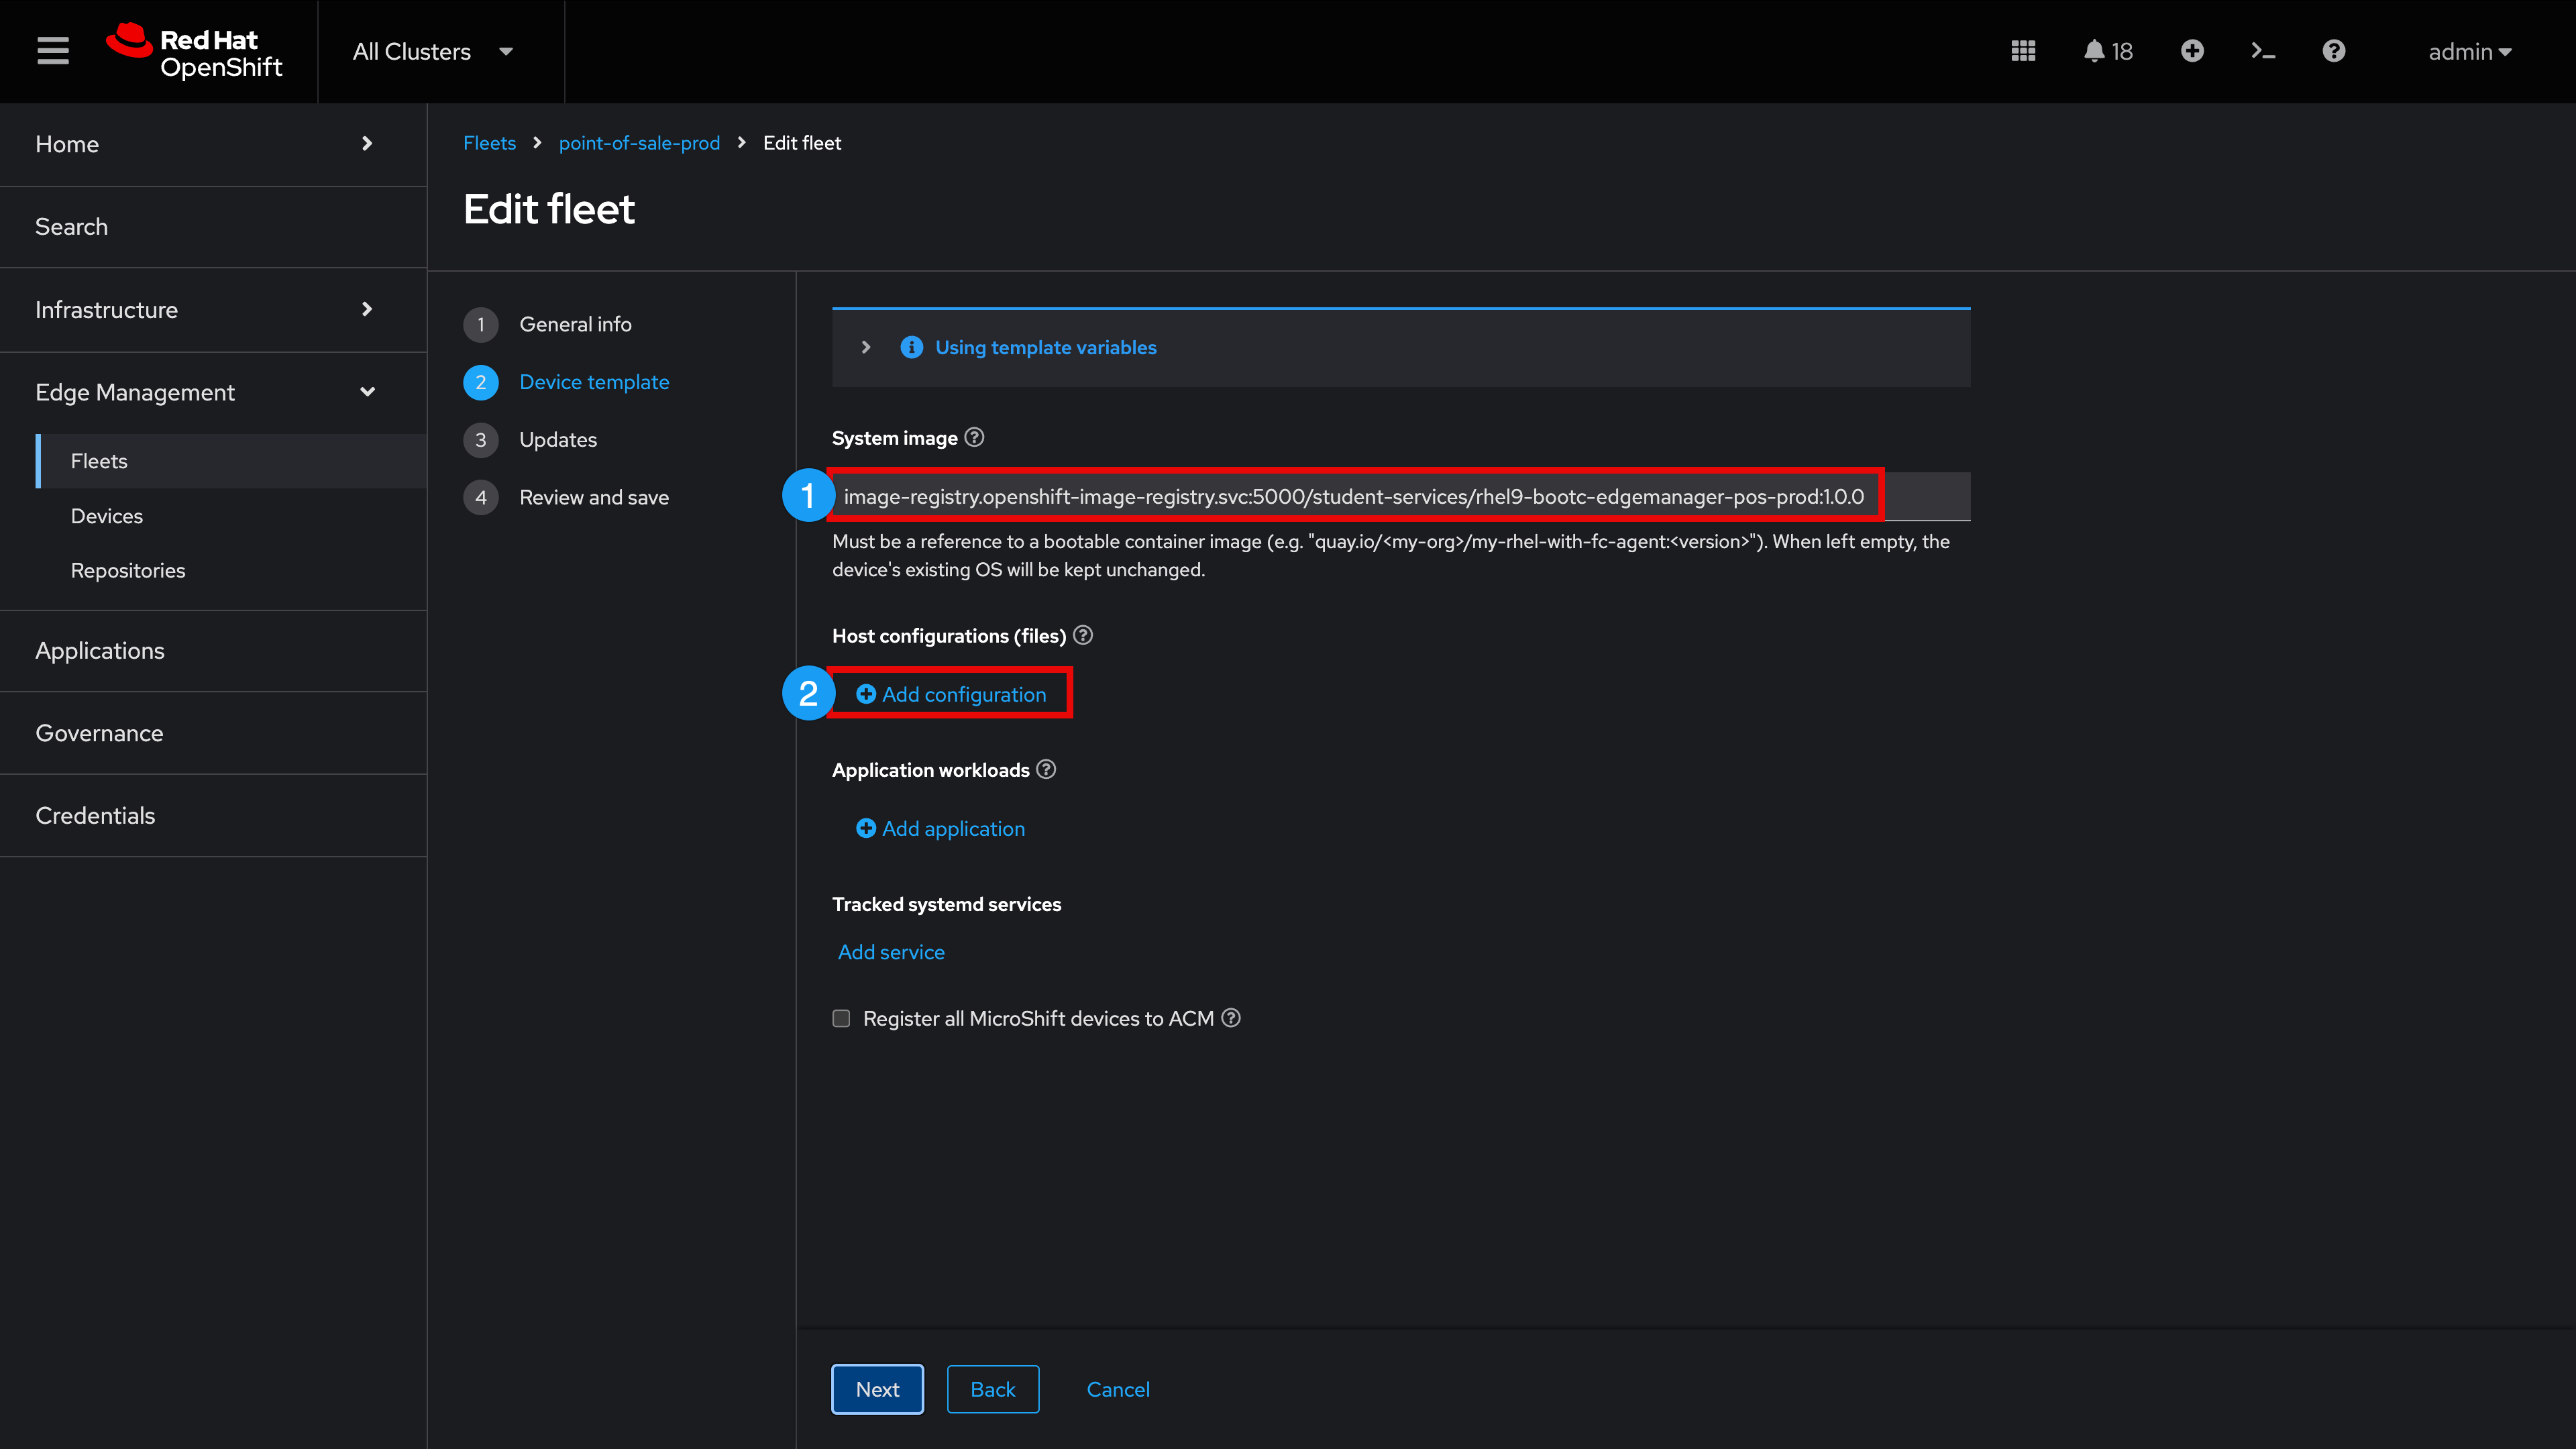Click the Back button
2576x1449 pixels.
[993, 1389]
